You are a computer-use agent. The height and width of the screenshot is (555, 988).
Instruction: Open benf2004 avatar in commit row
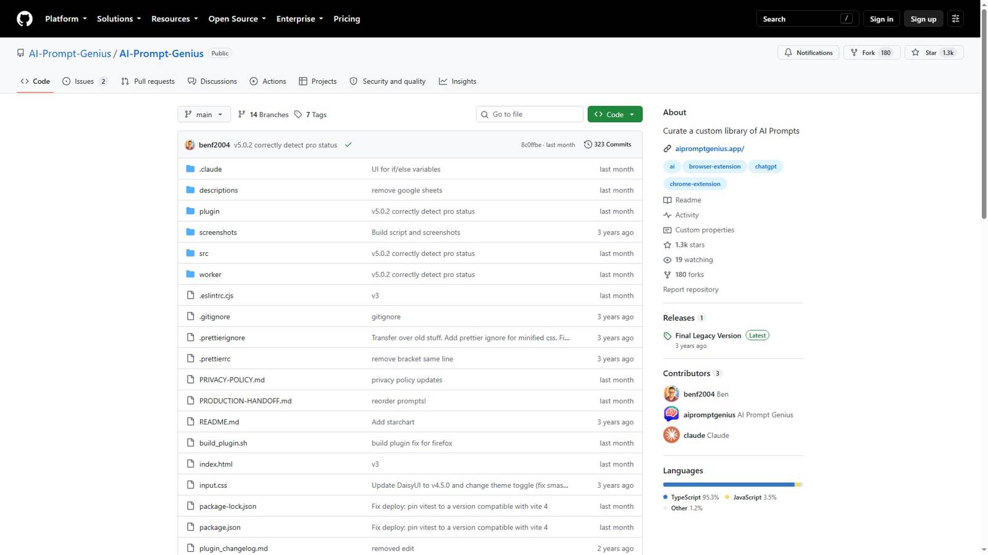pyautogui.click(x=190, y=145)
